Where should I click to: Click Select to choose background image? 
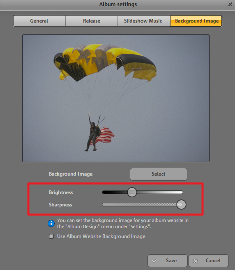click(159, 174)
